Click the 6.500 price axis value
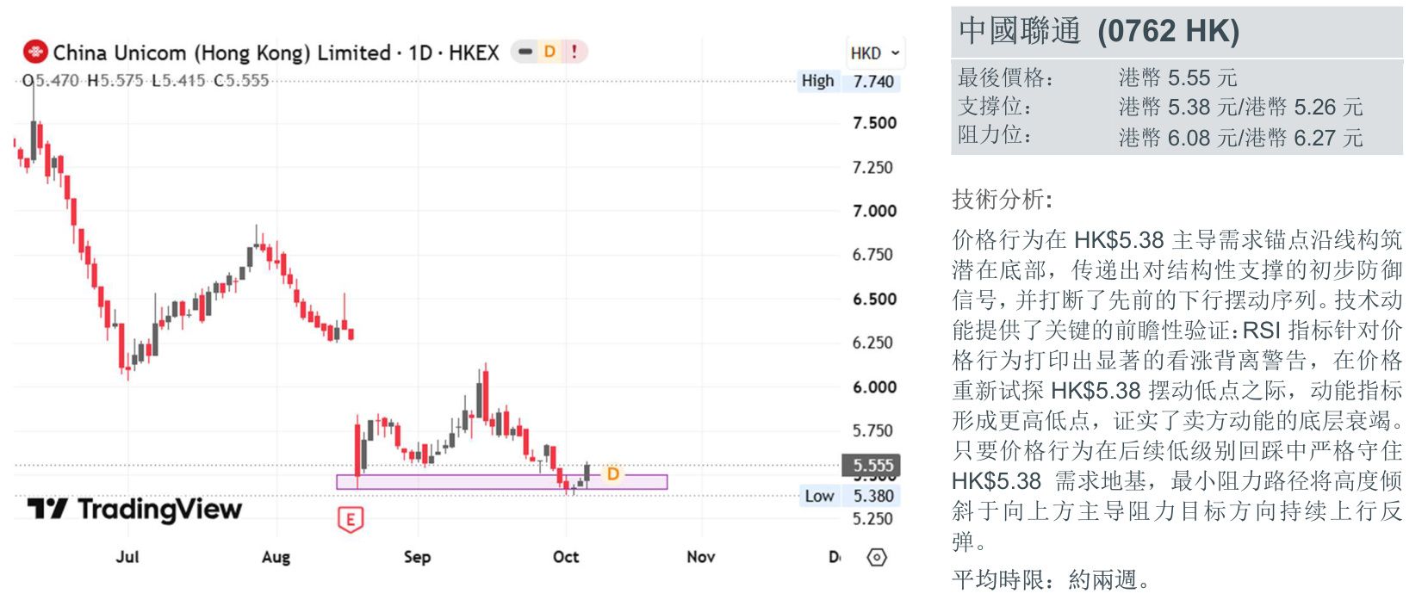 tap(874, 299)
